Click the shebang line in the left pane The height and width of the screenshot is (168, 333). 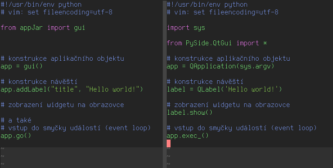[41, 5]
